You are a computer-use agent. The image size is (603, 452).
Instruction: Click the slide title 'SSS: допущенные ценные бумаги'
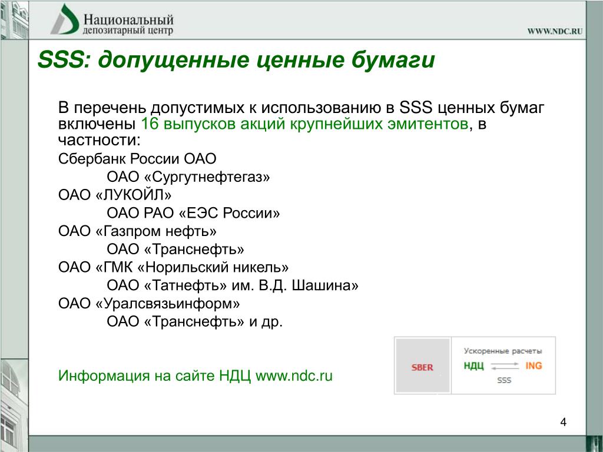[236, 60]
